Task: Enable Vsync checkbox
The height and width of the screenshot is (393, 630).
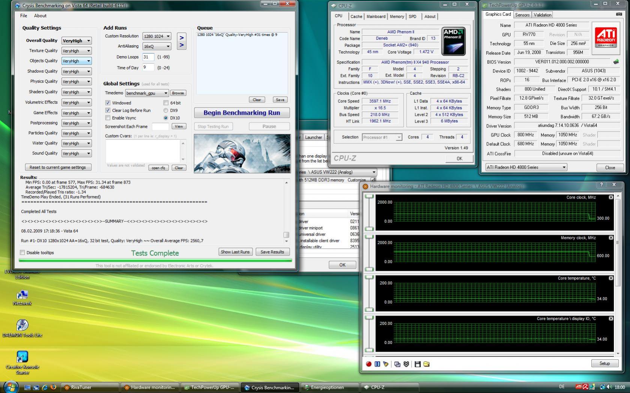Action: coord(108,118)
